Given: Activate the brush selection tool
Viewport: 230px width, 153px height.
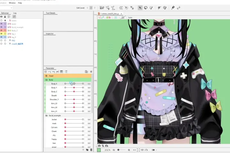Looking at the screenshot, I should (x=151, y=8).
